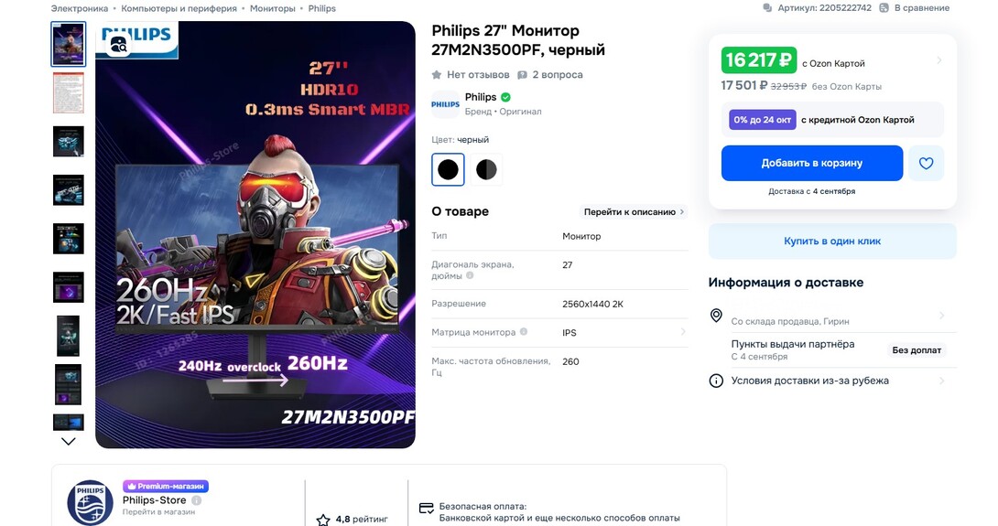Viewport: 998px width, 526px height.
Task: Click the heart favorite icon
Action: 926,164
